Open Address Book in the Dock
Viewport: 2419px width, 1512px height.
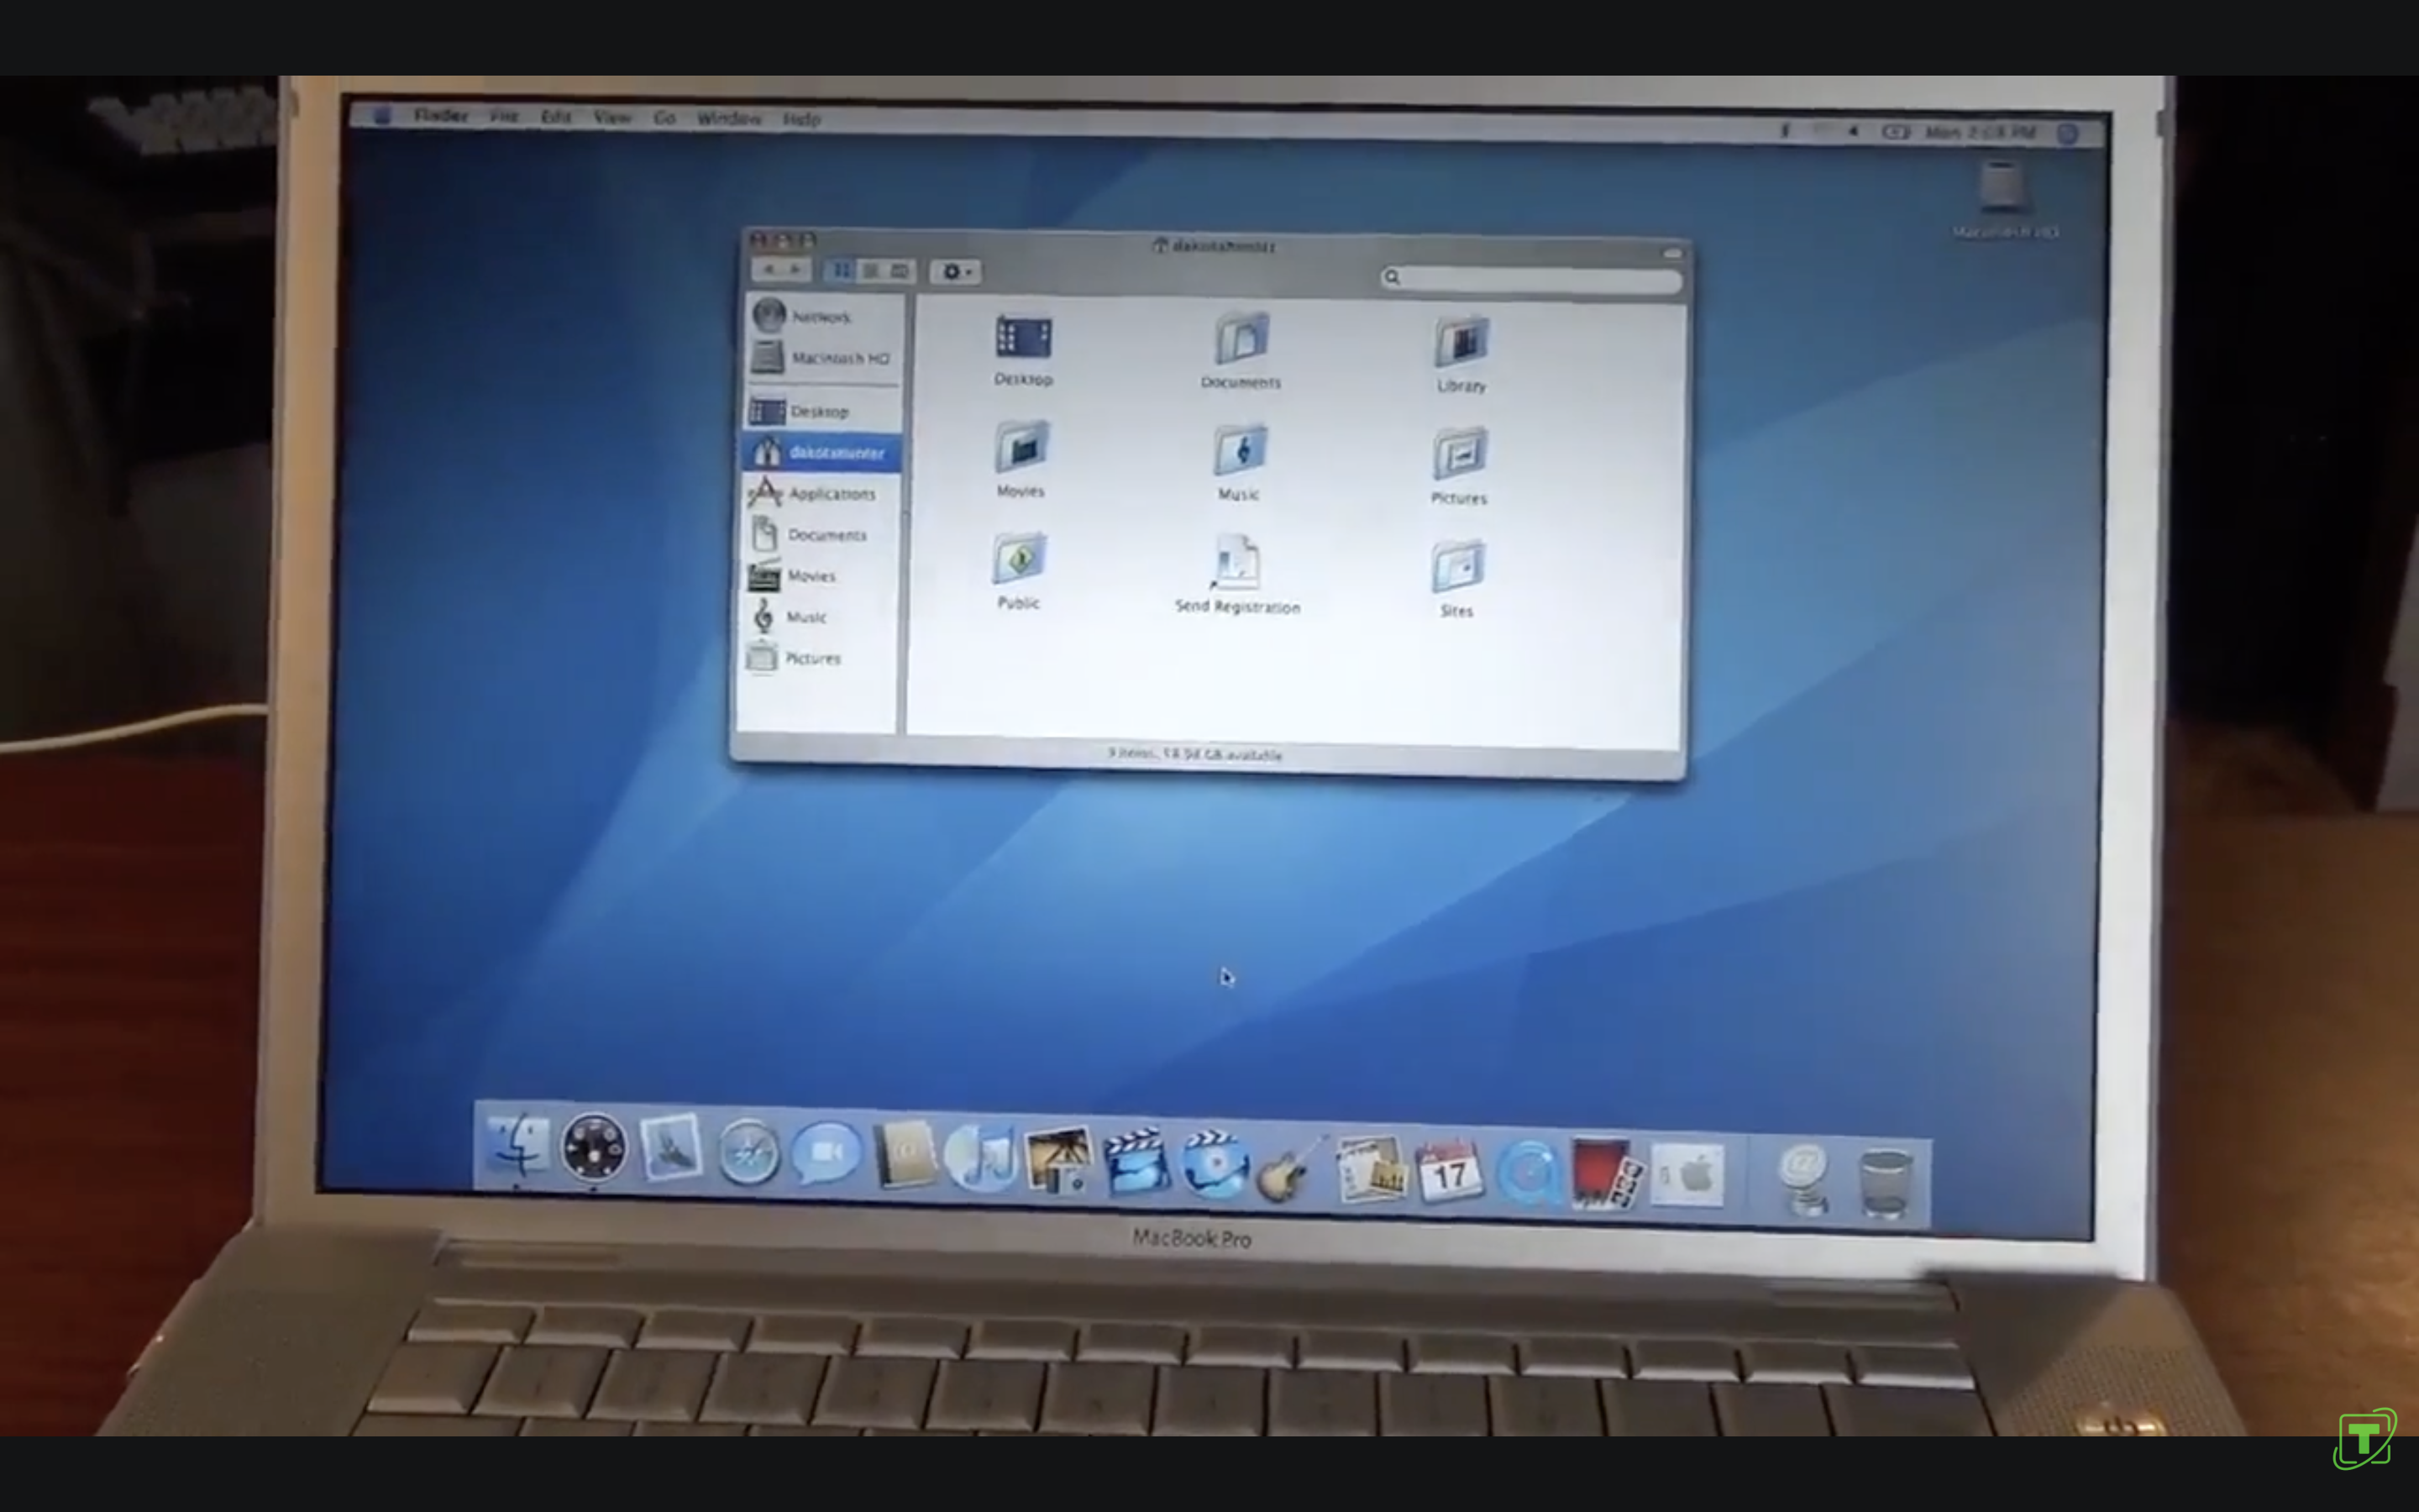tap(904, 1156)
